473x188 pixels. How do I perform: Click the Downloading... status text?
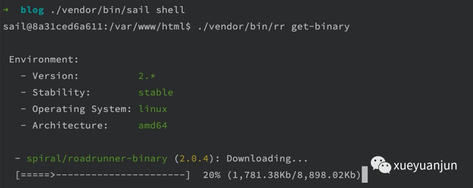pos(267,158)
